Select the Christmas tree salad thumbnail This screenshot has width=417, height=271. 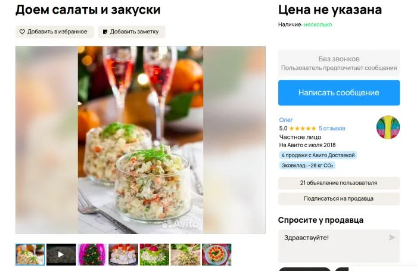92,254
